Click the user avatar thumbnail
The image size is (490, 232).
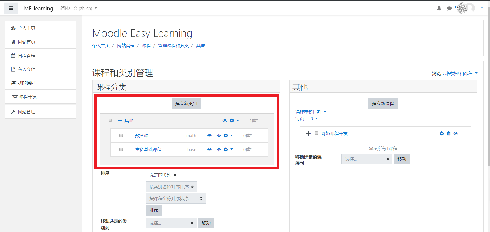pyautogui.click(x=471, y=8)
